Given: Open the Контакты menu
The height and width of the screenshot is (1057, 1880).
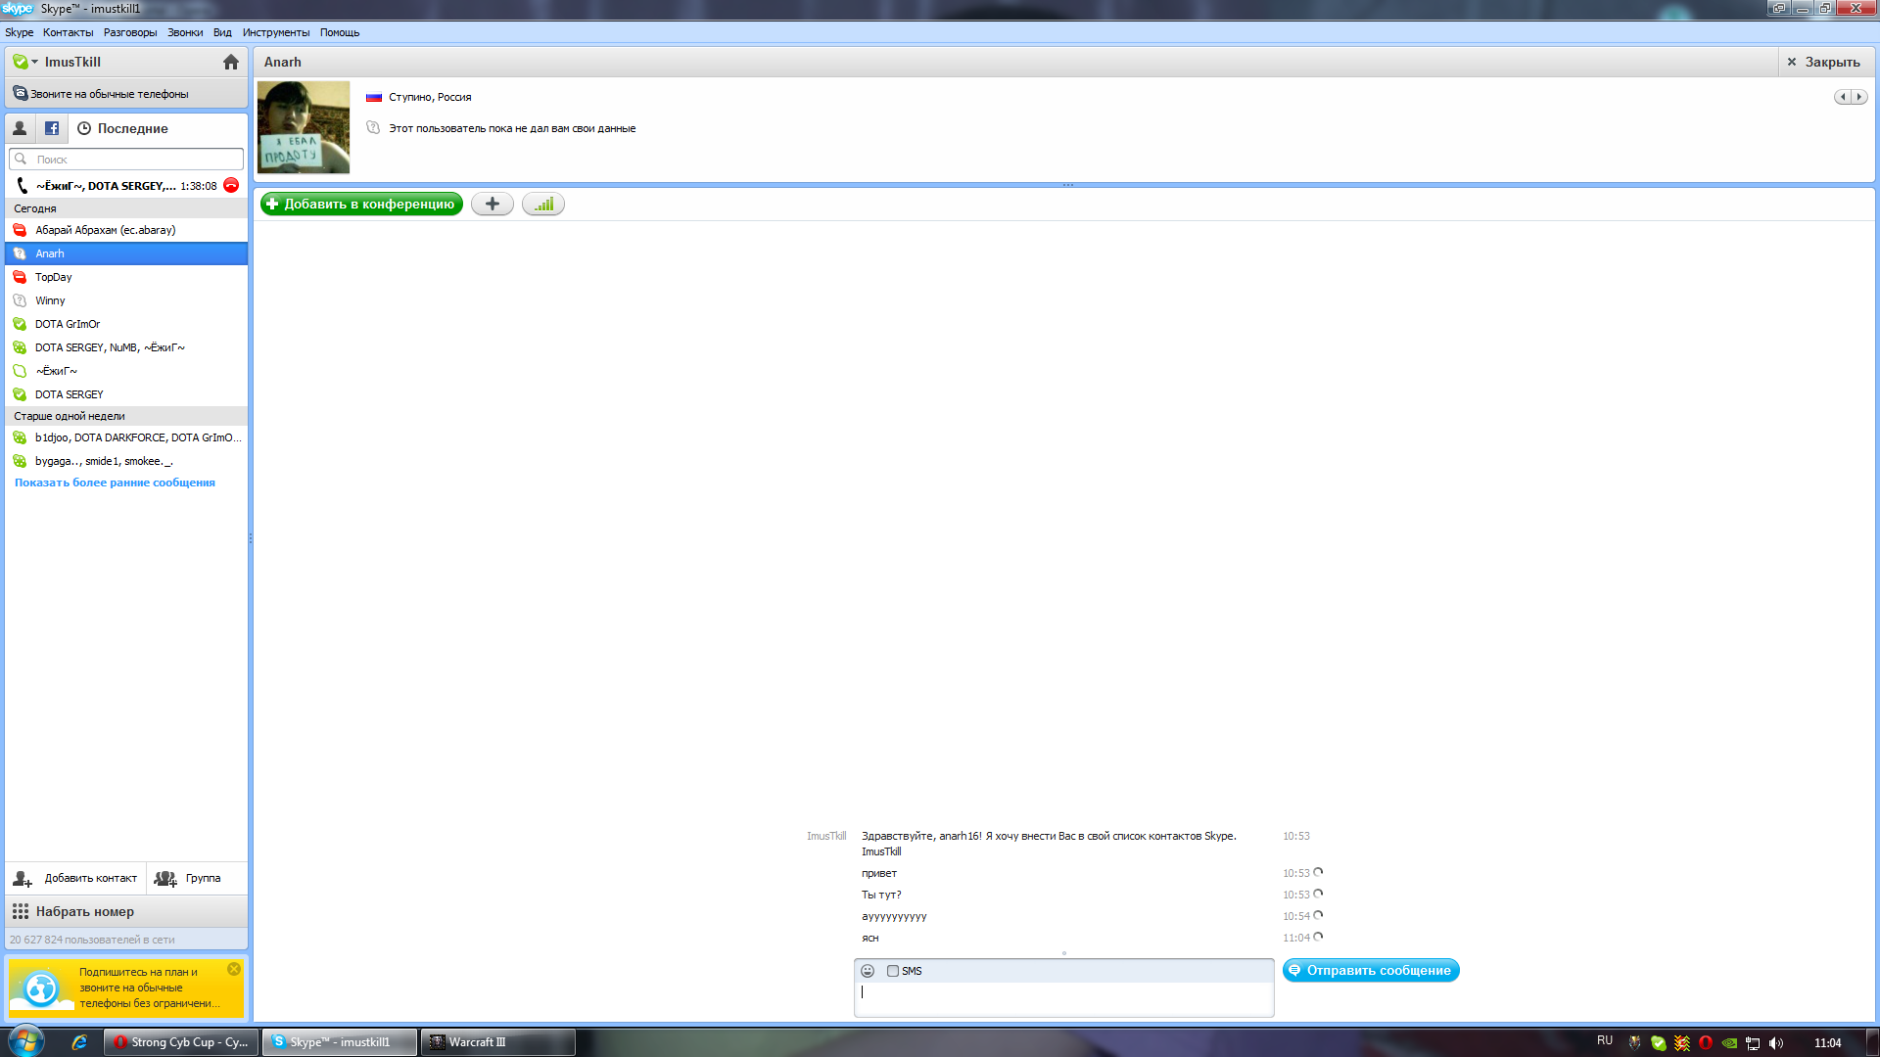Looking at the screenshot, I should pyautogui.click(x=69, y=32).
